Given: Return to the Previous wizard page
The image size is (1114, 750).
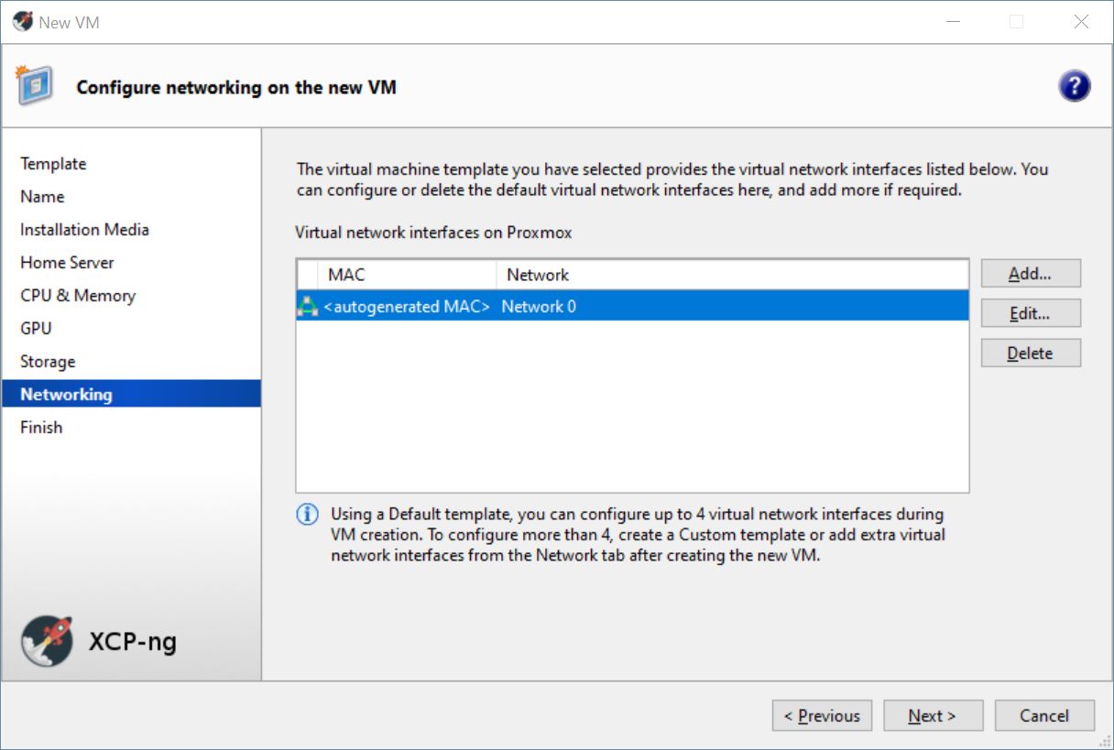Looking at the screenshot, I should point(822,716).
